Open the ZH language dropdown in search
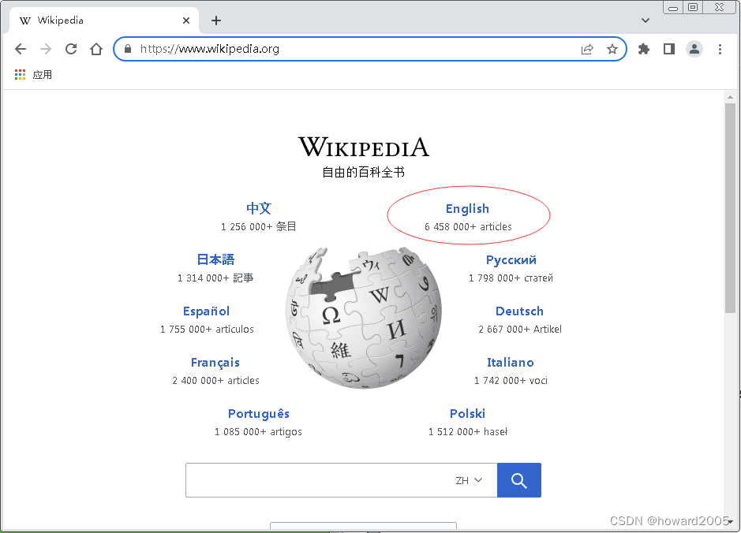Image resolution: width=741 pixels, height=533 pixels. click(469, 481)
